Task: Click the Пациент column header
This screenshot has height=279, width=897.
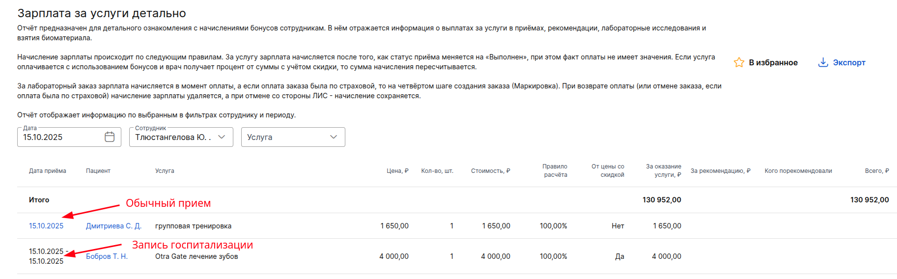Action: [98, 171]
